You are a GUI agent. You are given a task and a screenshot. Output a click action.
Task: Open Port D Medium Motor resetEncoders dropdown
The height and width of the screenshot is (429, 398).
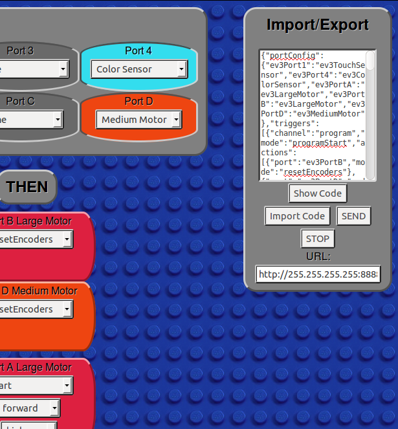click(36, 309)
